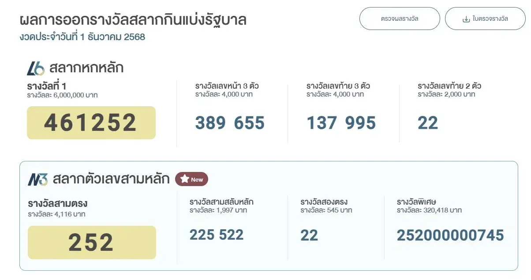Click the N3 three-digit lottery logo icon
This screenshot has width=531, height=280.
point(37,179)
